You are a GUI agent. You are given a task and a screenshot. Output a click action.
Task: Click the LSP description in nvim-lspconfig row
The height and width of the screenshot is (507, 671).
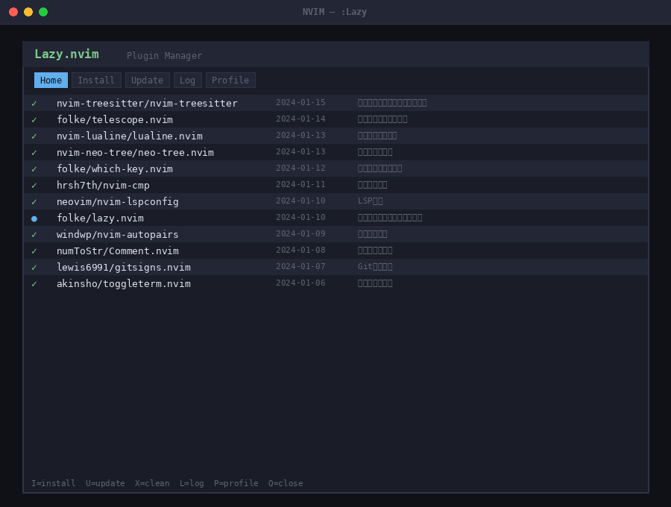(x=370, y=201)
